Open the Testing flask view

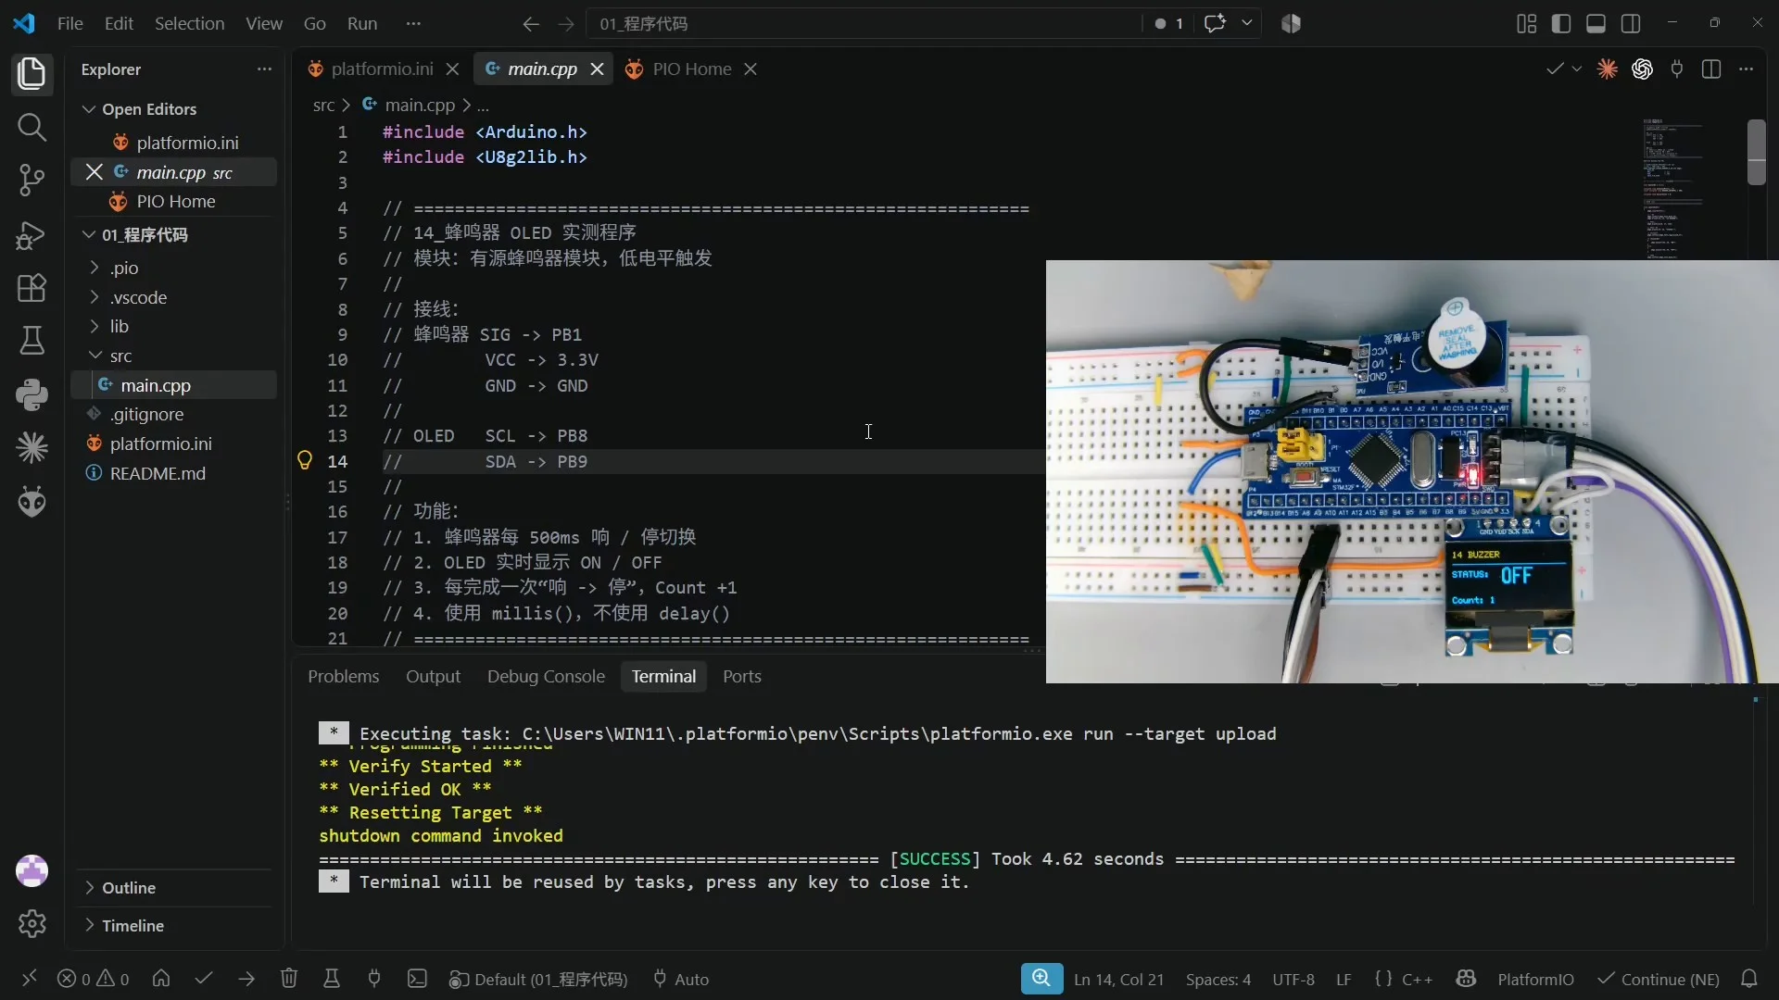point(32,341)
